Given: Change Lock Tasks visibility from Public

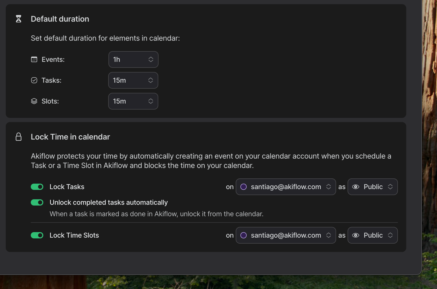Looking at the screenshot, I should pyautogui.click(x=373, y=187).
